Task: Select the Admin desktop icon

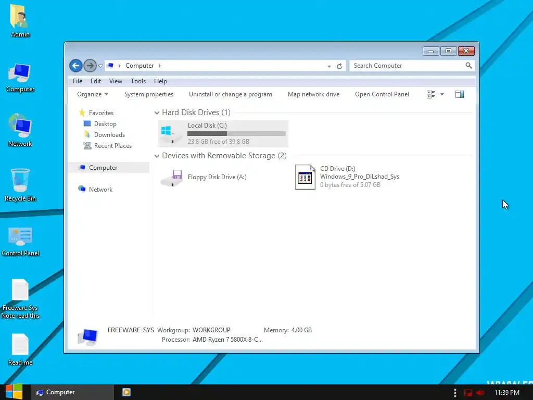Action: 20,21
